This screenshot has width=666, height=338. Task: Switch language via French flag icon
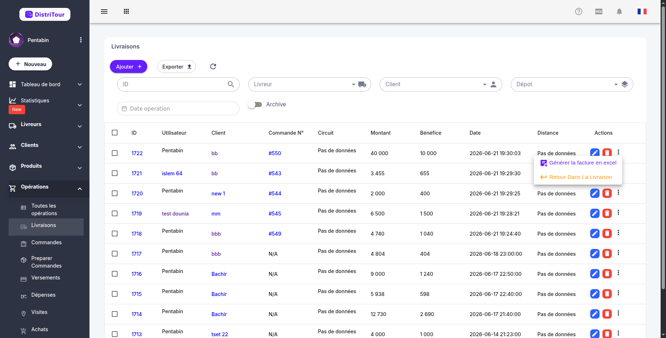click(x=642, y=11)
